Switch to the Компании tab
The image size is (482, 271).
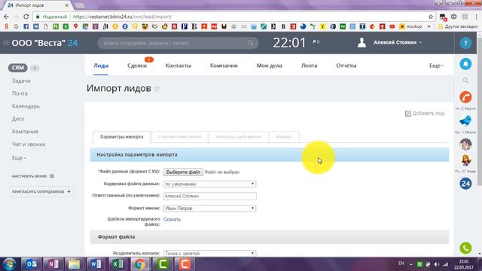(x=224, y=65)
